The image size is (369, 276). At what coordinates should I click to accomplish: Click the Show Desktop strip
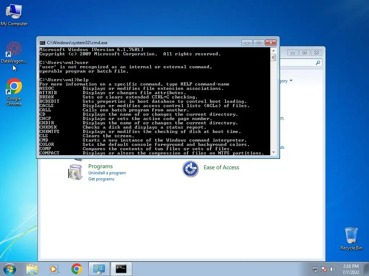coord(366,269)
